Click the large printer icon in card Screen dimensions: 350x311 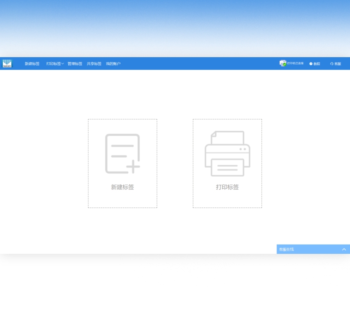227,154
